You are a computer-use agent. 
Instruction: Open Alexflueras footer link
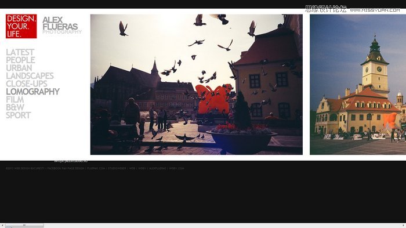pyautogui.click(x=157, y=168)
